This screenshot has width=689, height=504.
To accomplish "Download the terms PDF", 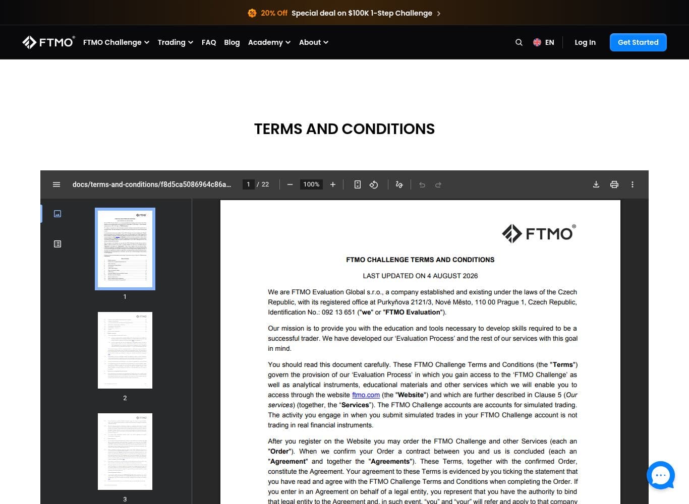I will click(x=596, y=184).
